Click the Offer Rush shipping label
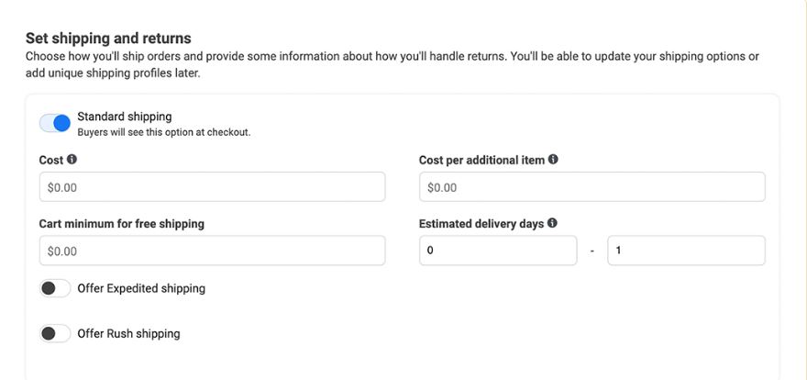 128,334
